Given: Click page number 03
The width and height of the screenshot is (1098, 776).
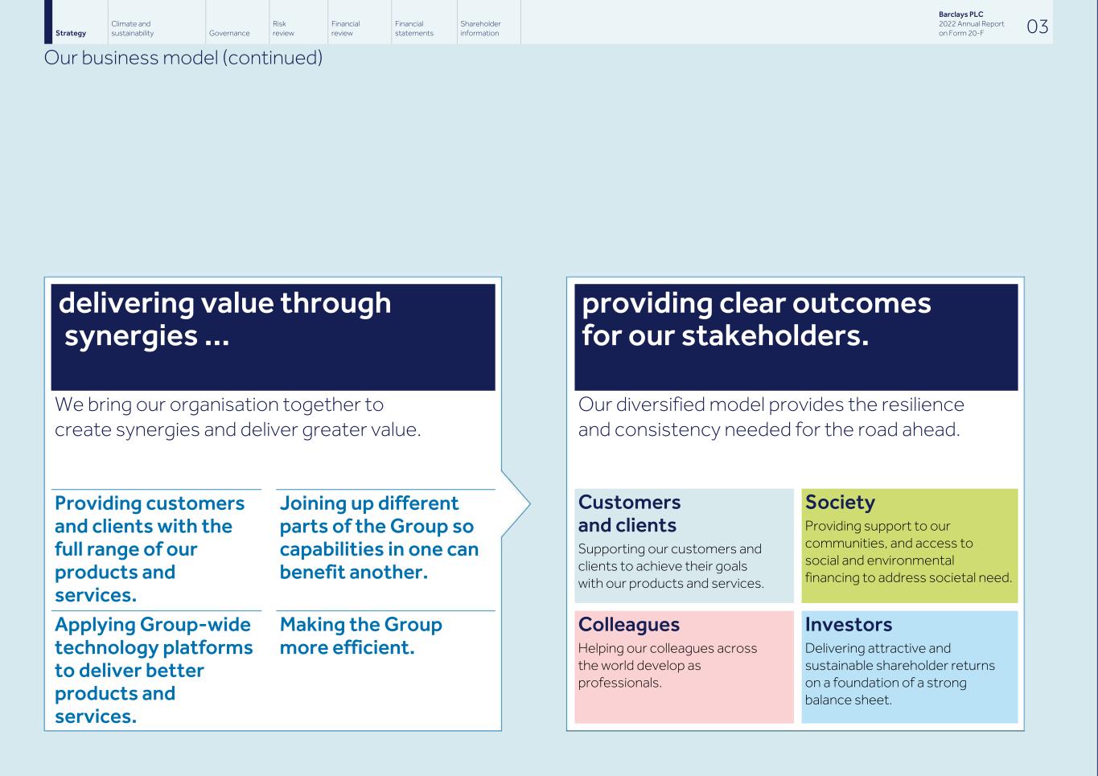Looking at the screenshot, I should (x=1037, y=27).
